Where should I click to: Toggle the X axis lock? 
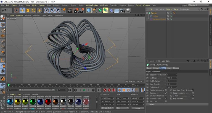(x=46, y=10)
